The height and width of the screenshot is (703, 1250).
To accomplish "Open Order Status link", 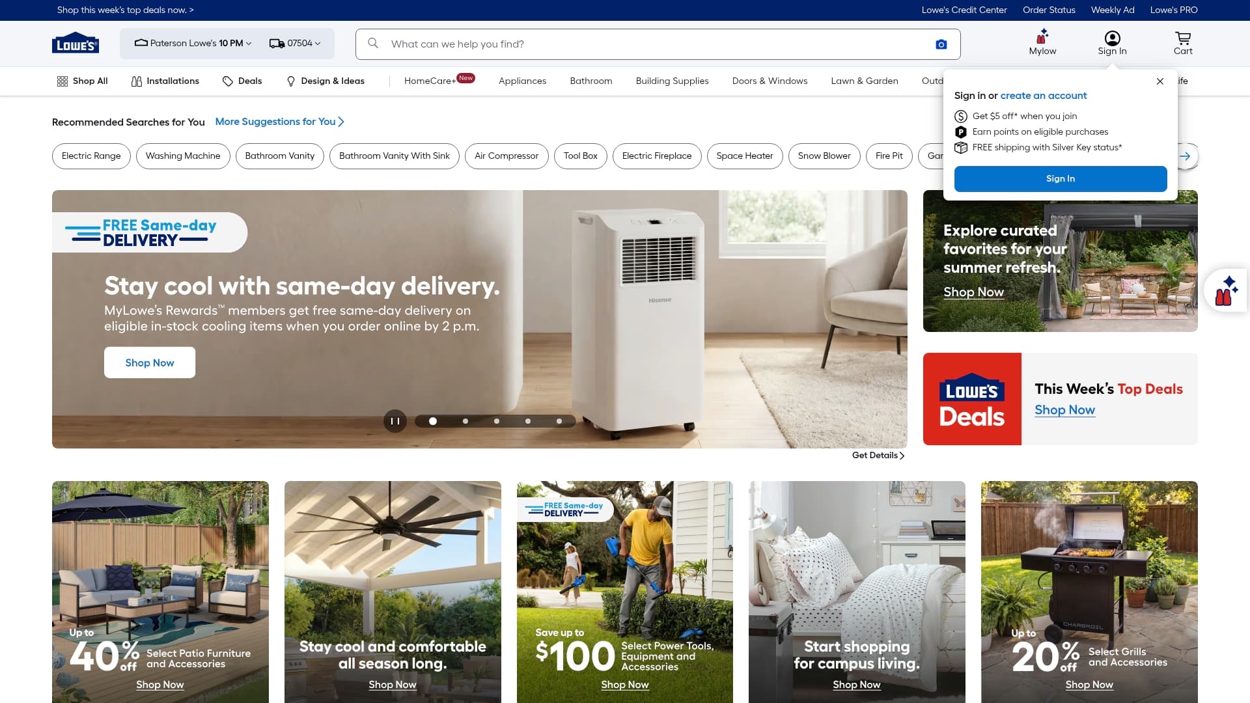I will (x=1049, y=10).
